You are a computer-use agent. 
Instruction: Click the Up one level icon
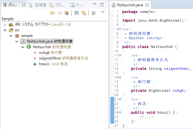(x=67, y=13)
